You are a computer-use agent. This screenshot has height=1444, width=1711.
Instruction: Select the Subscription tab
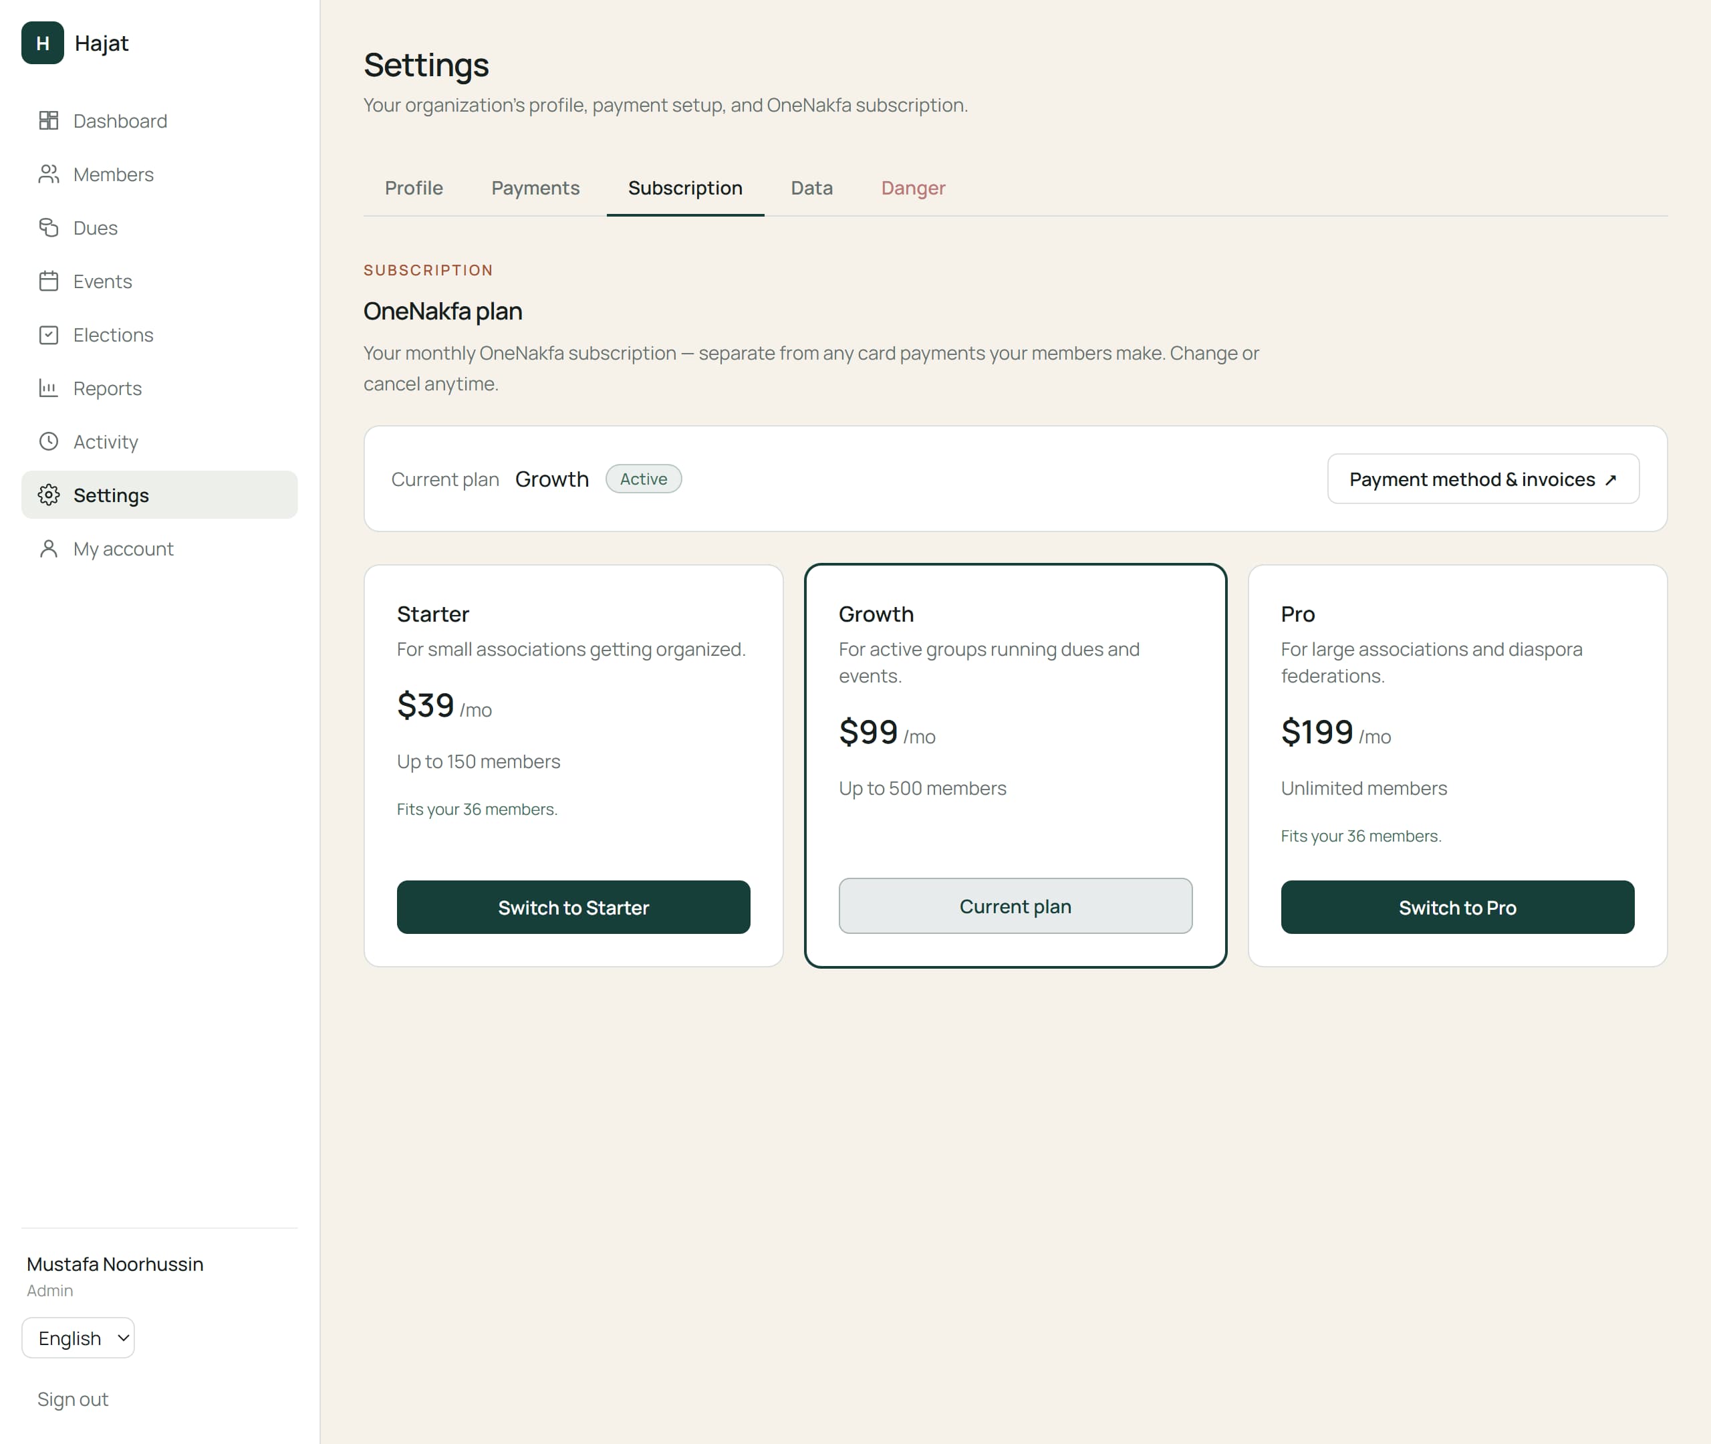(686, 189)
